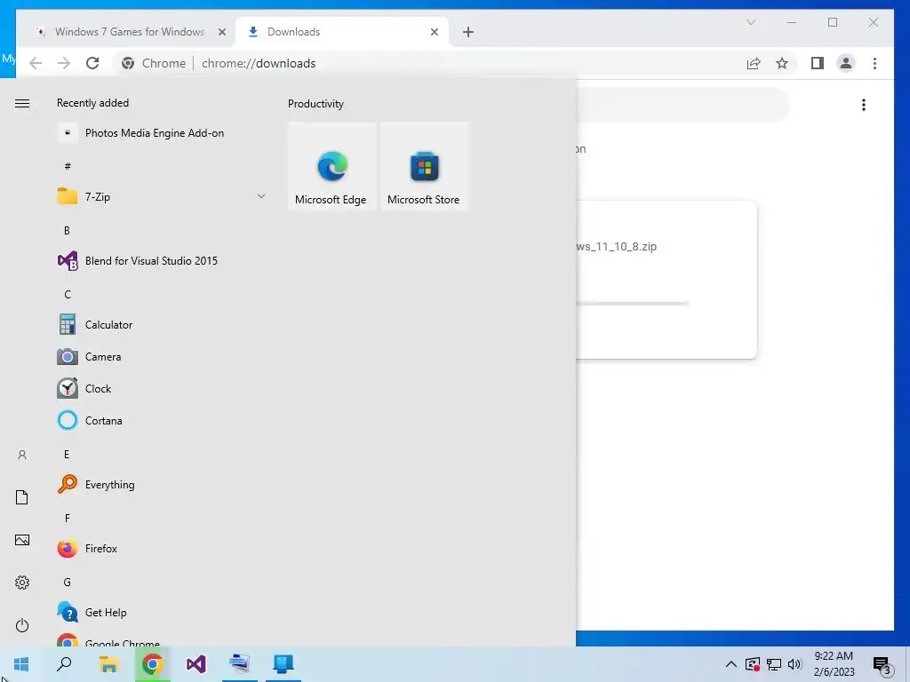This screenshot has width=910, height=682.
Task: Click Chrome's forward arrow
Action: point(64,63)
